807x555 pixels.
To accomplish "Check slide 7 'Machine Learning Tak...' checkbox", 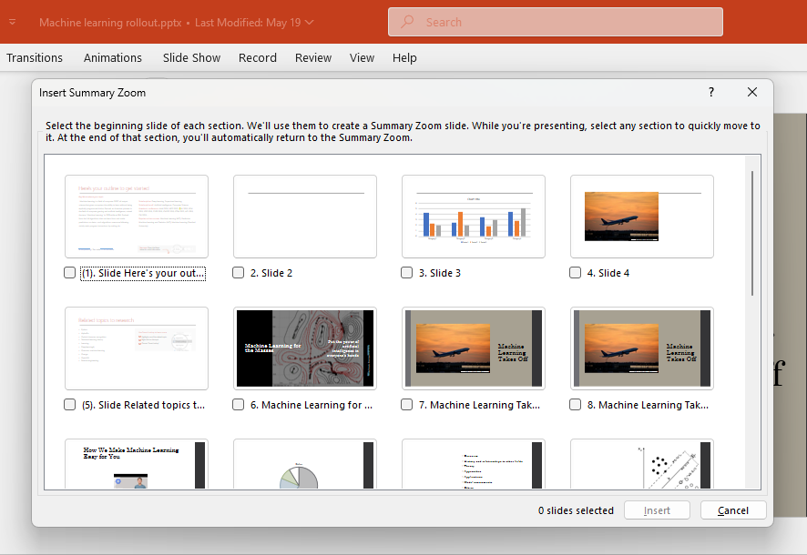I will tap(406, 404).
